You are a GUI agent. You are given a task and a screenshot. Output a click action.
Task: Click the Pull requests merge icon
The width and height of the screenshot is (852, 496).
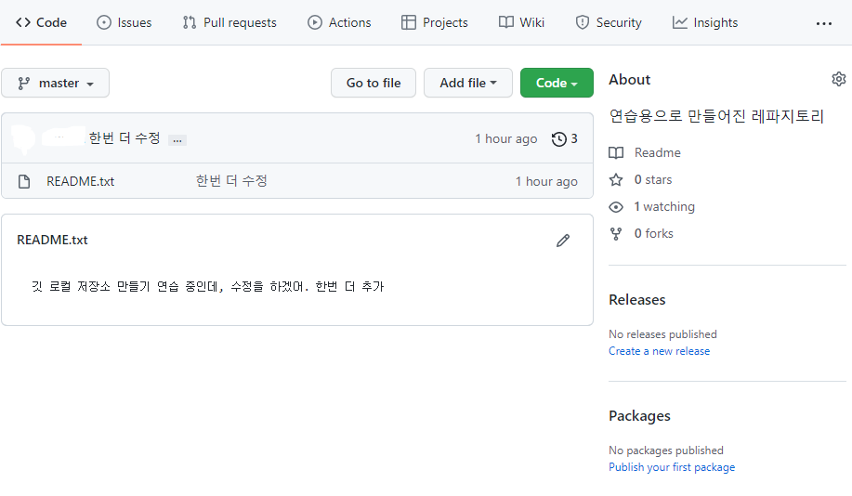coord(190,22)
